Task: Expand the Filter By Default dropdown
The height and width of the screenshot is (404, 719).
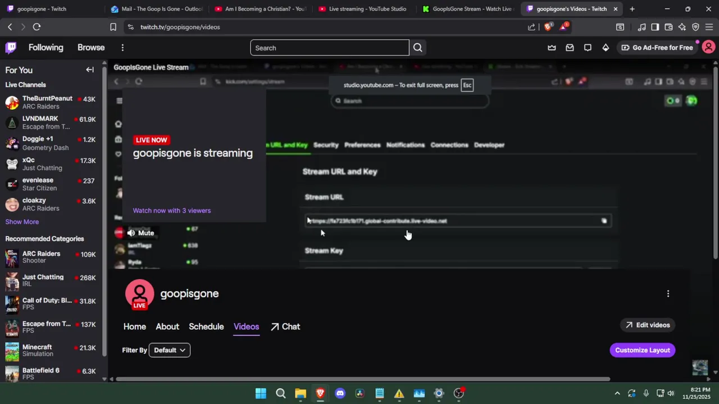Action: 169,350
